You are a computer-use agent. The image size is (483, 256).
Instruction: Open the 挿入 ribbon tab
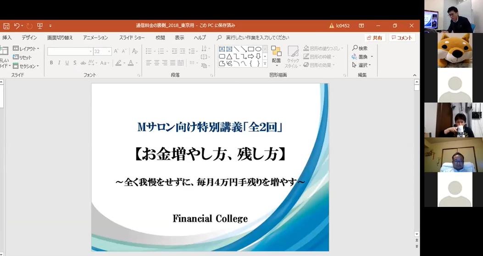[7, 38]
